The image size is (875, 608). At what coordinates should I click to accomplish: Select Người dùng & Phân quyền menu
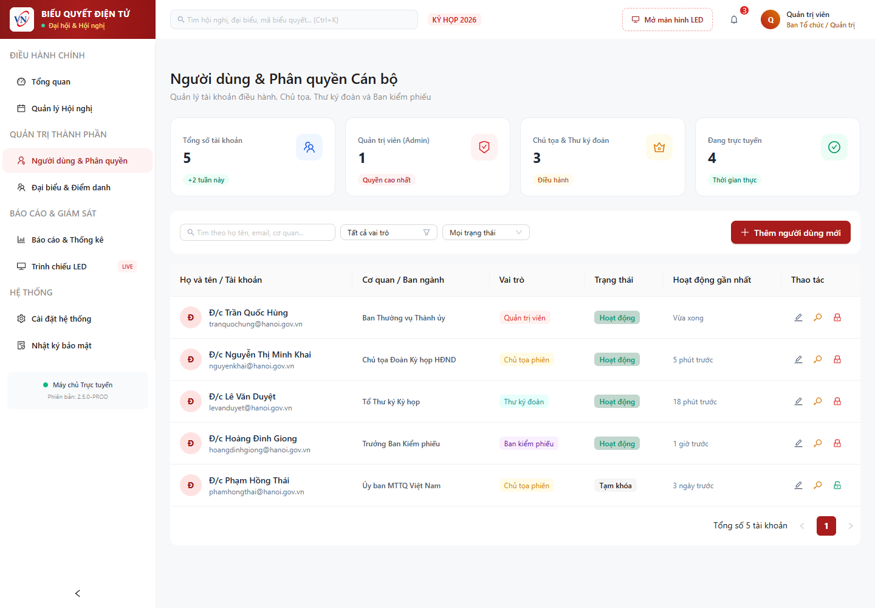(x=78, y=161)
